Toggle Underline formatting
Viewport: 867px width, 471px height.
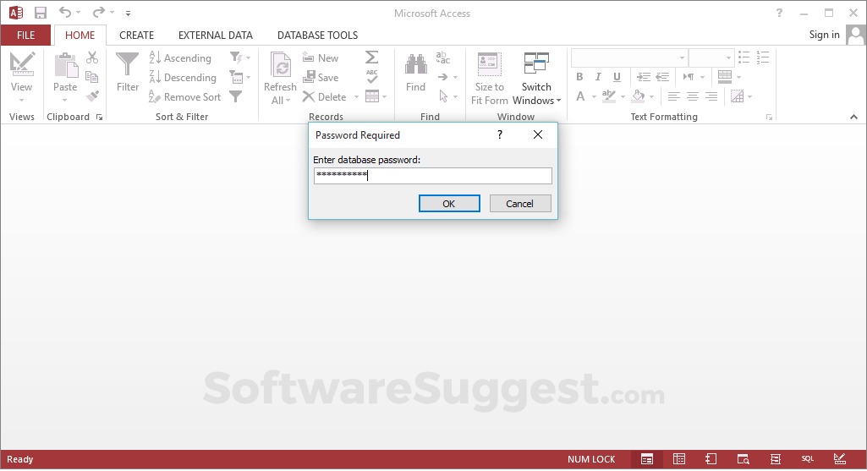617,77
